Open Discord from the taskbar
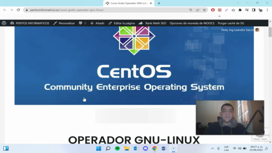The height and width of the screenshot is (153, 272). click(145, 148)
